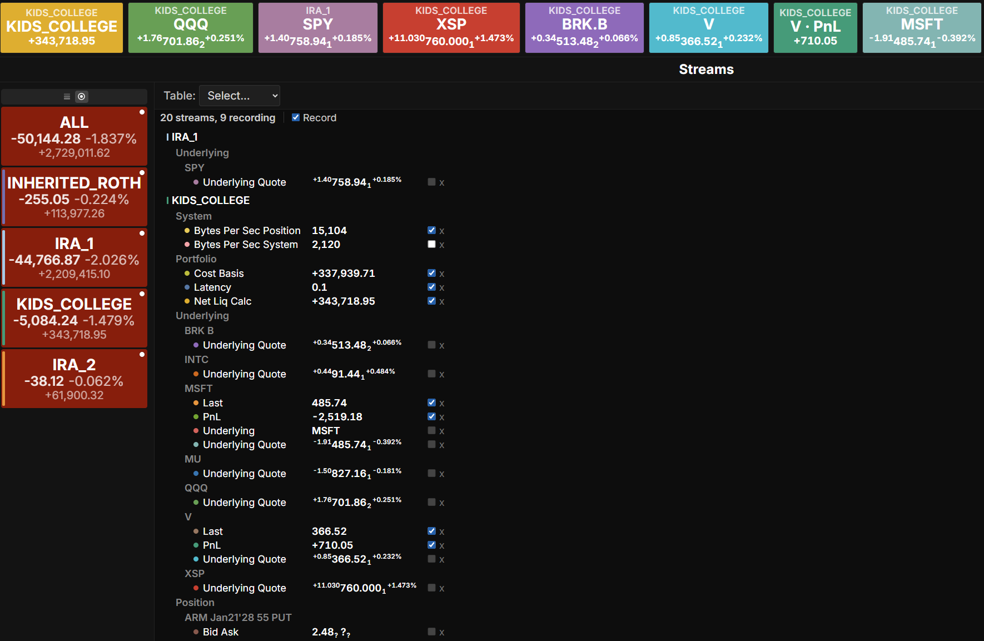Image resolution: width=984 pixels, height=641 pixels.
Task: Select the KIDS_COLLEGE account card in sidebar
Action: pyautogui.click(x=74, y=318)
